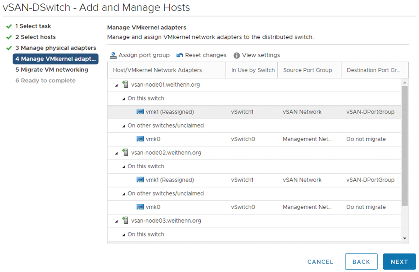Click the vsan-node03 host server icon
The image size is (419, 272).
tap(125, 221)
